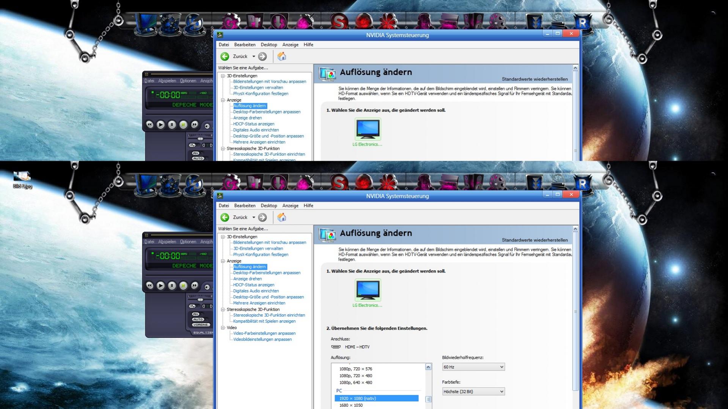The image size is (728, 409).
Task: Open Videobildeinstellungen anpassen
Action: [x=263, y=339]
